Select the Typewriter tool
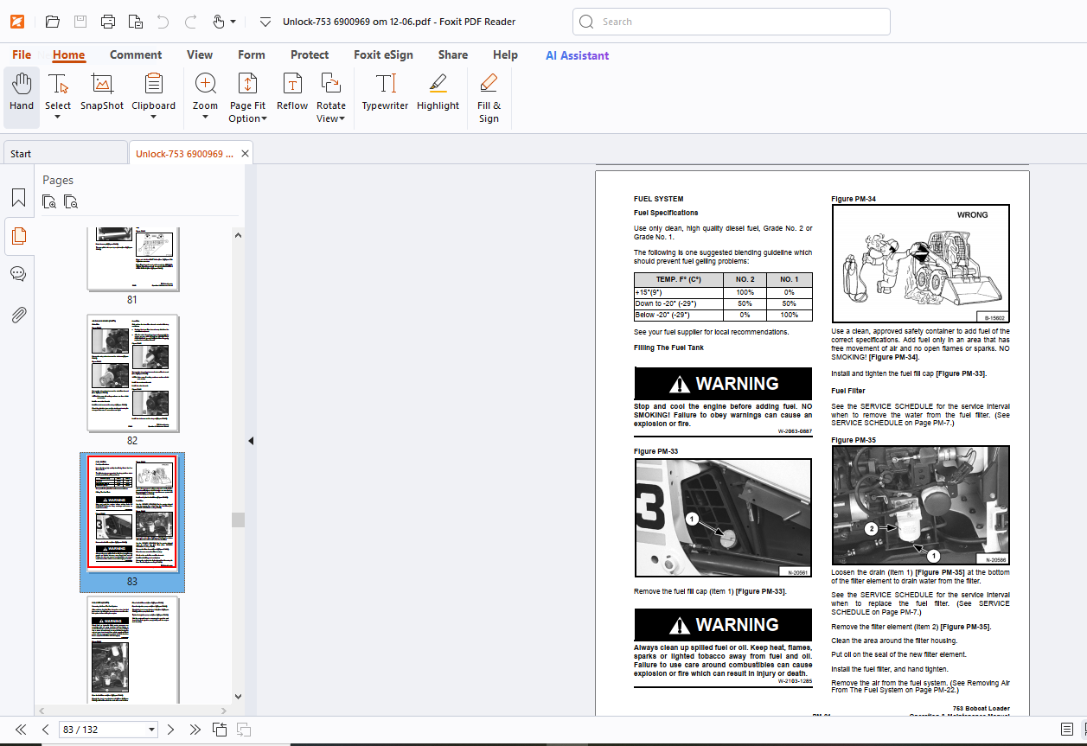The width and height of the screenshot is (1087, 746). 385,92
